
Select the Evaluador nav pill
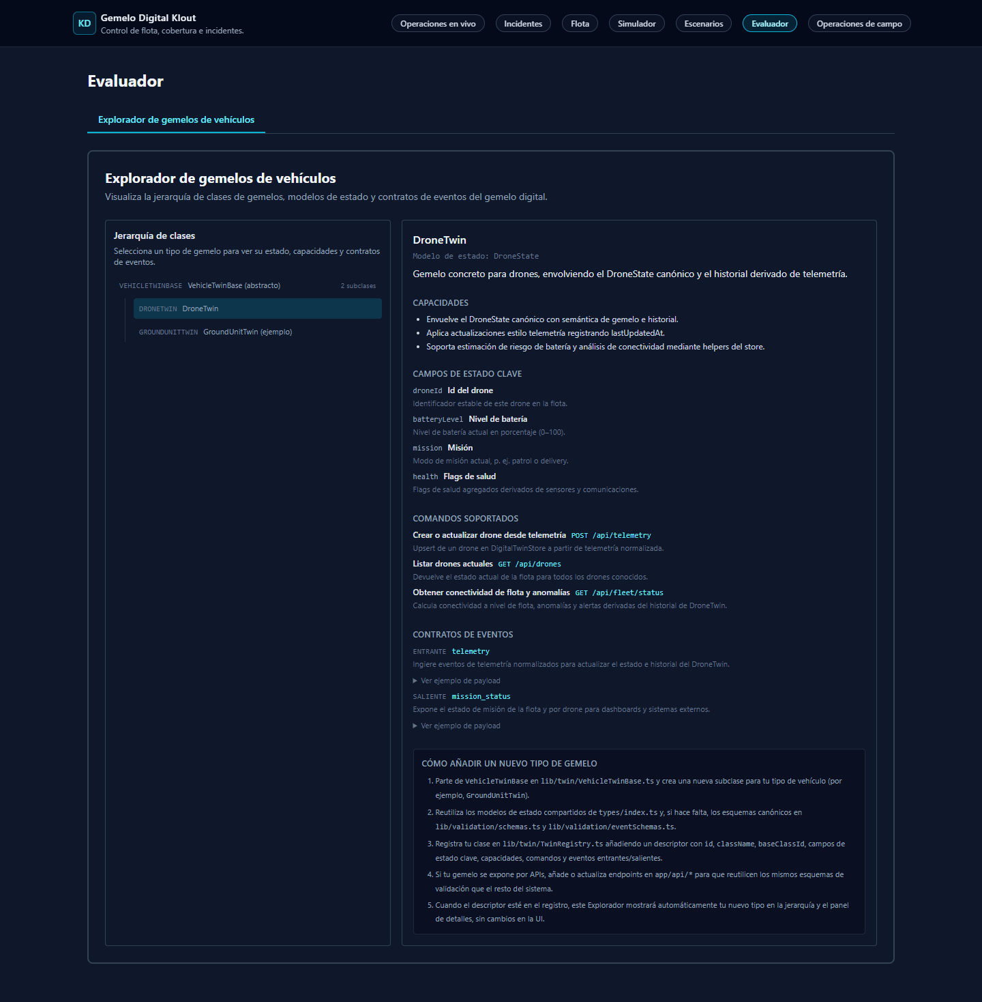tap(770, 24)
